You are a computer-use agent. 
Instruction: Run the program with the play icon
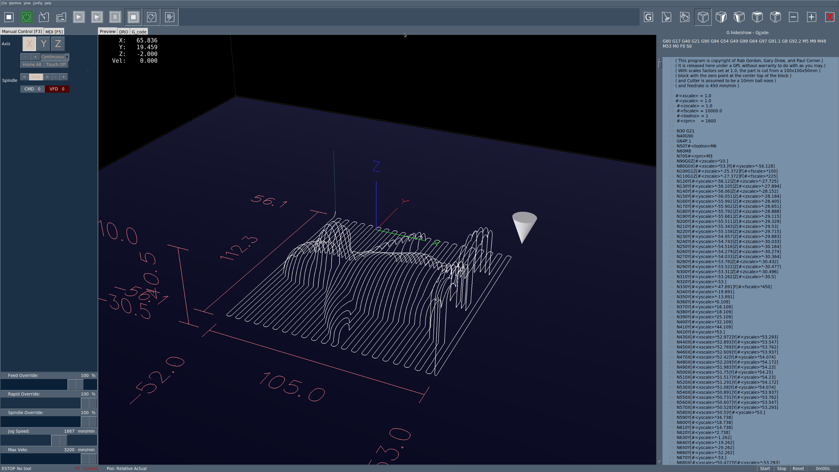79,17
